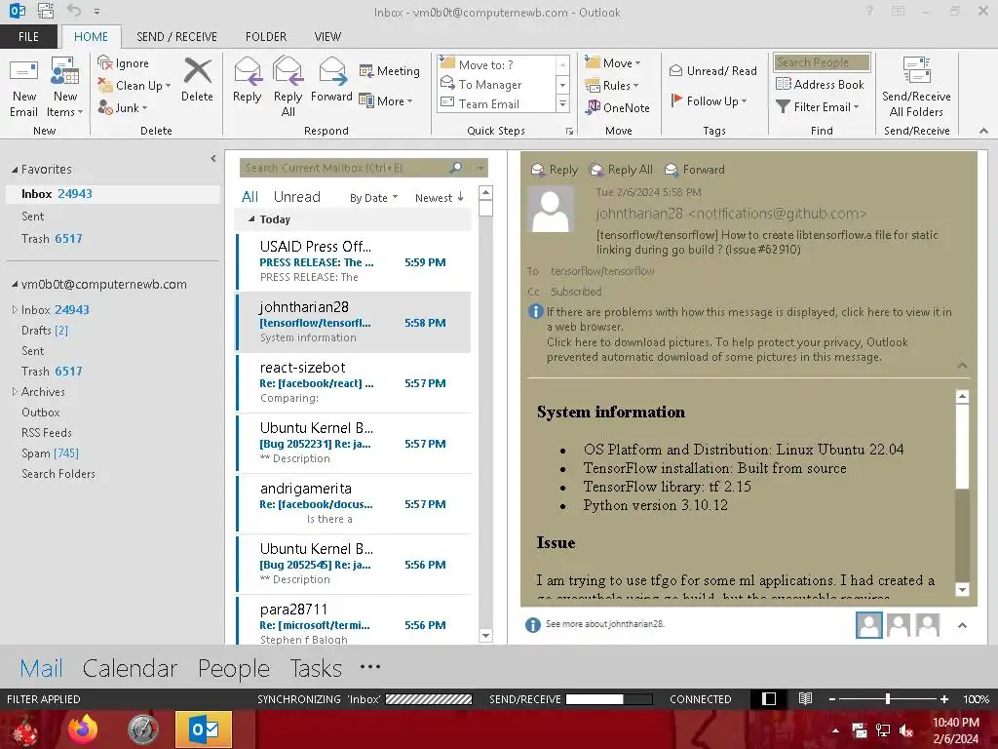This screenshot has height=749, width=998.
Task: Open the Clean Up option
Action: (x=134, y=86)
